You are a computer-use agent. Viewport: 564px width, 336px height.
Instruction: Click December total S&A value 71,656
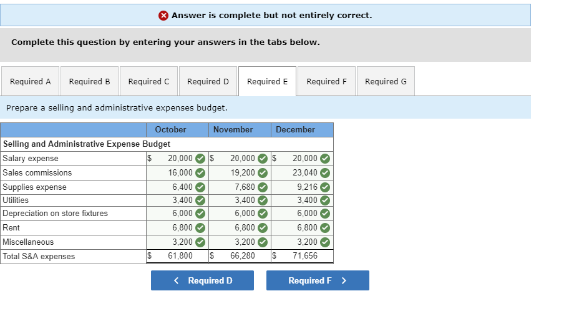click(x=305, y=256)
